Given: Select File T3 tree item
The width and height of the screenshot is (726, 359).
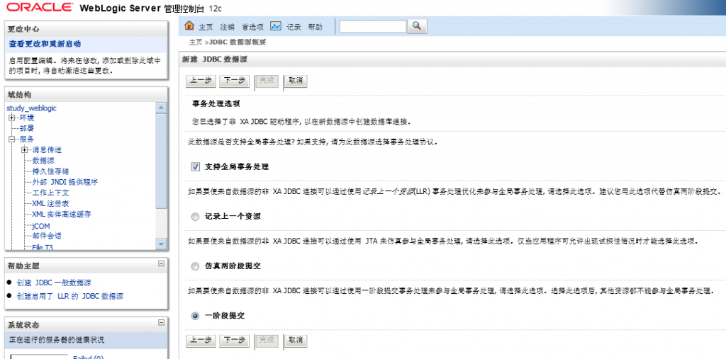Looking at the screenshot, I should (x=43, y=248).
